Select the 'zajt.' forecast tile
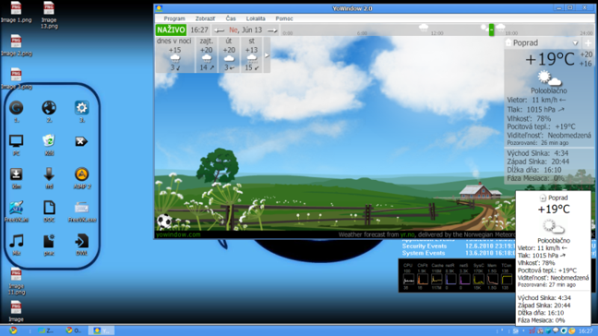Viewport: 598px width, 336px height. click(206, 56)
